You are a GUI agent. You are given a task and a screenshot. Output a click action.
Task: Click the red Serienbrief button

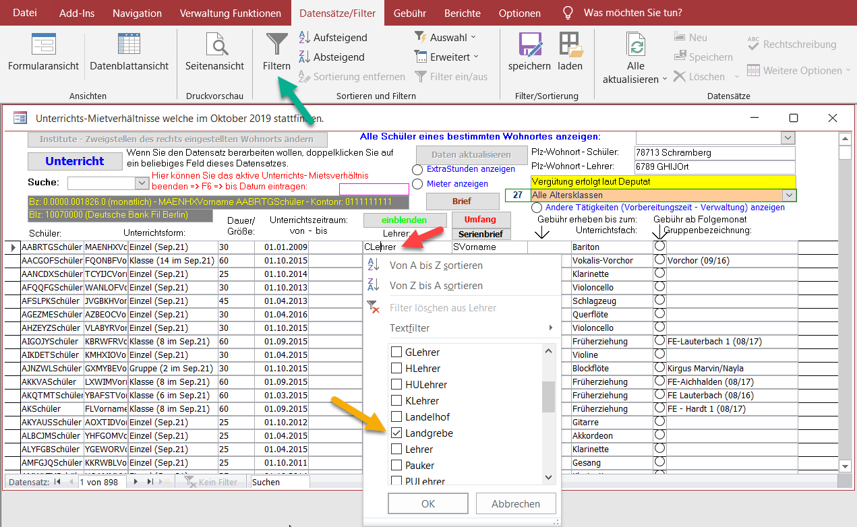pos(481,234)
